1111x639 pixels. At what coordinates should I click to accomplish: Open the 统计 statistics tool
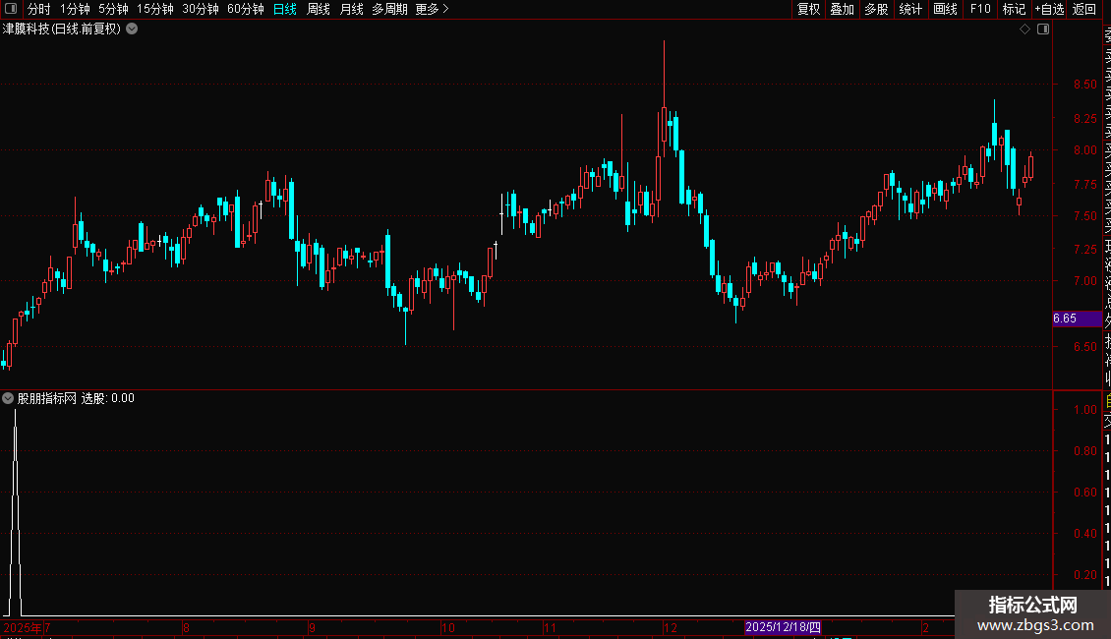click(x=910, y=9)
